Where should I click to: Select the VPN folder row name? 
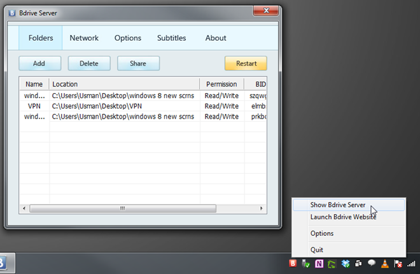[34, 106]
